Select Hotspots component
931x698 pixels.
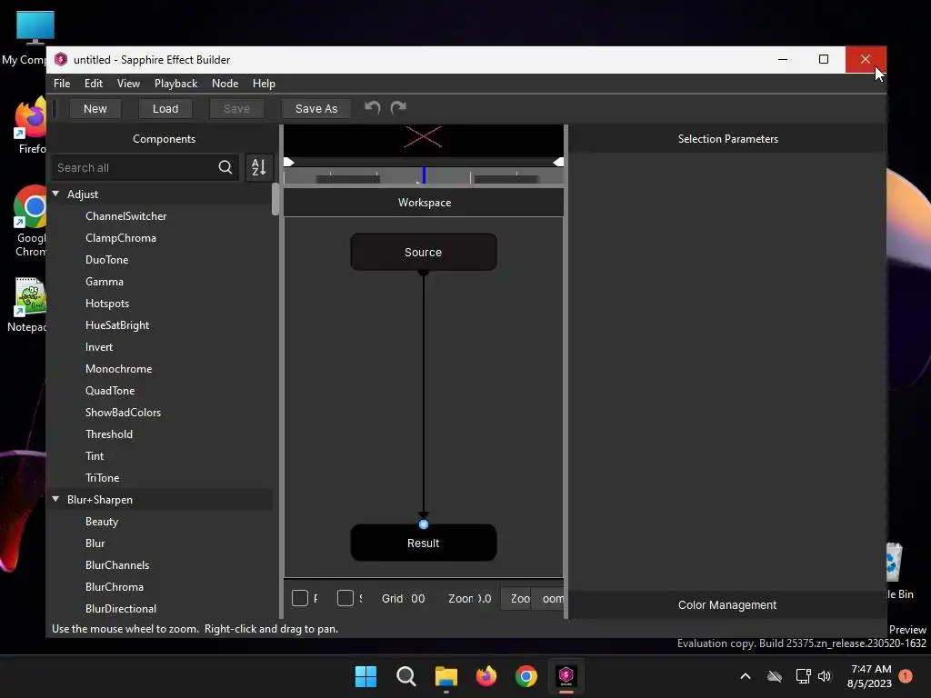[x=107, y=304]
